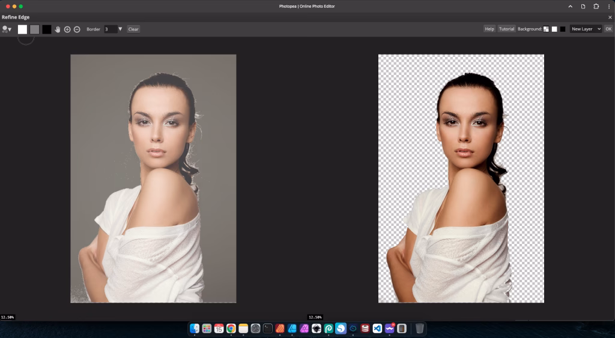Click the collapse chevron in title bar
The width and height of the screenshot is (615, 338).
click(571, 6)
